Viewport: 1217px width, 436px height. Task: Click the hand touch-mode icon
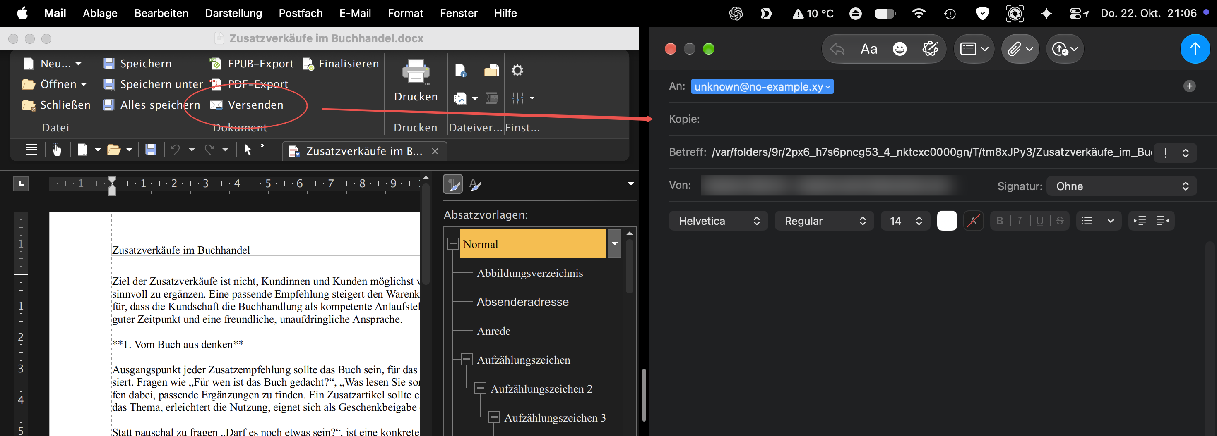tap(57, 150)
